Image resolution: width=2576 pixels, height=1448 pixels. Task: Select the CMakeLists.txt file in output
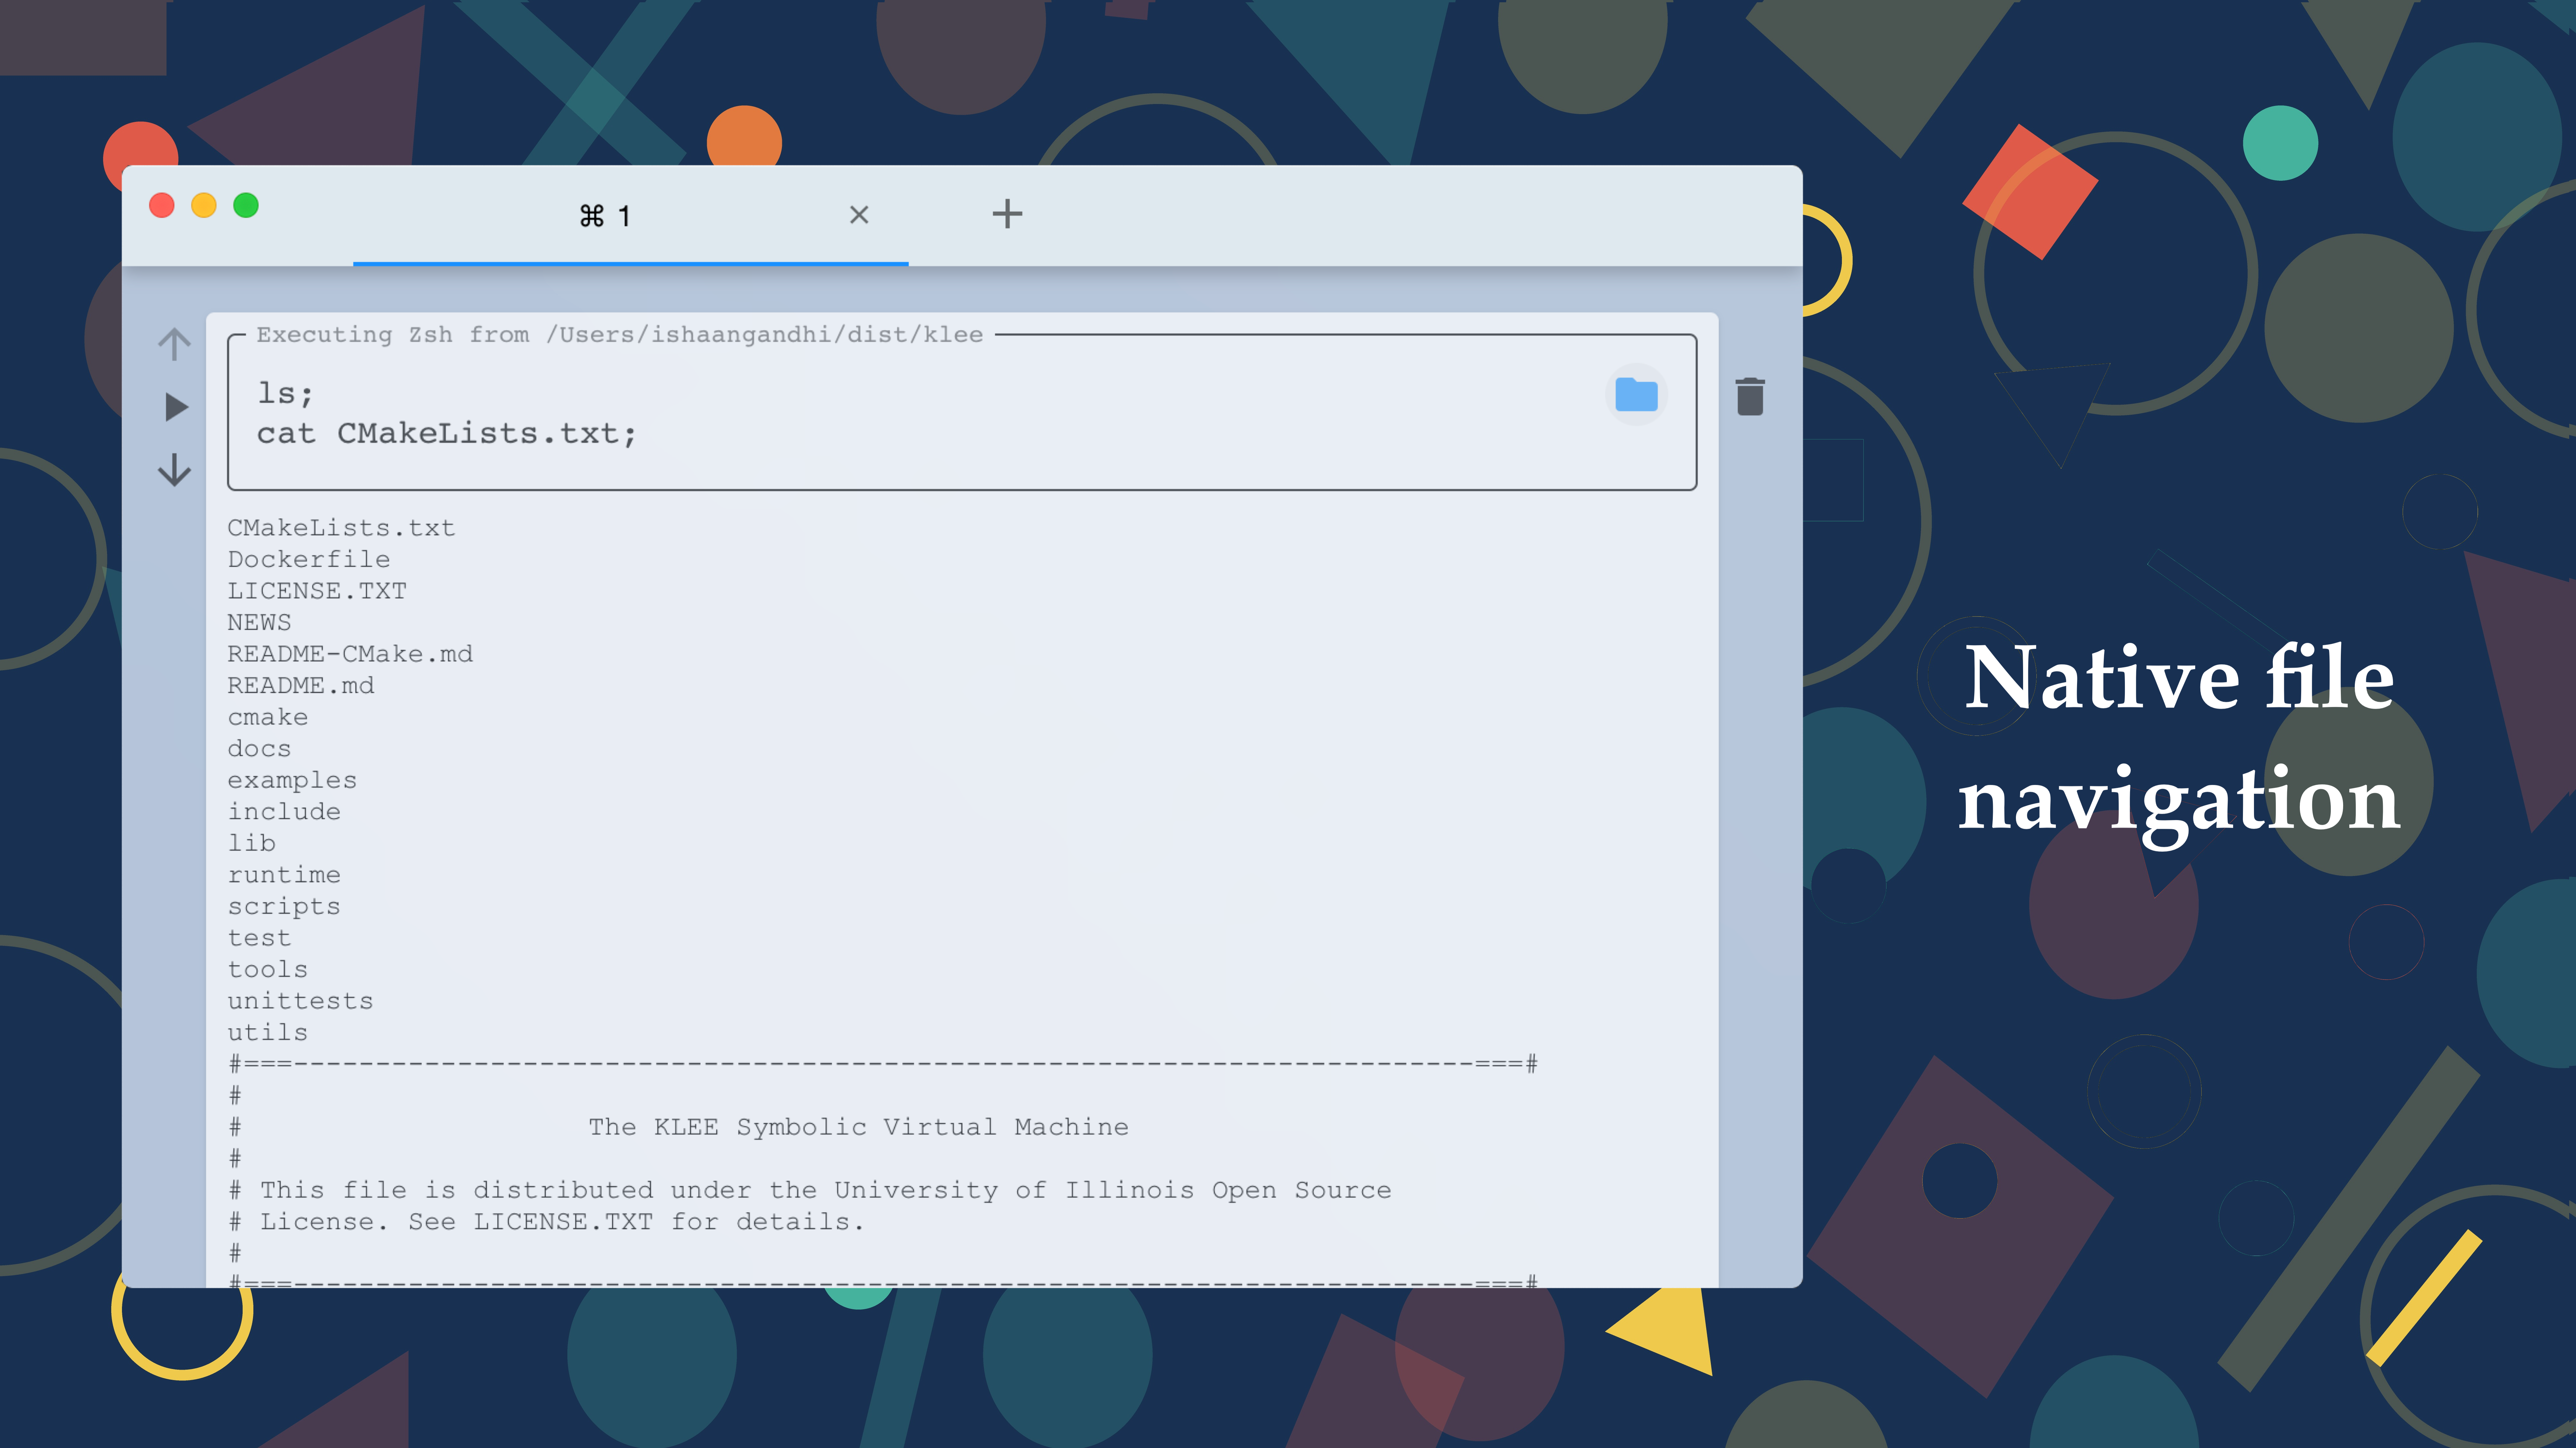[342, 527]
